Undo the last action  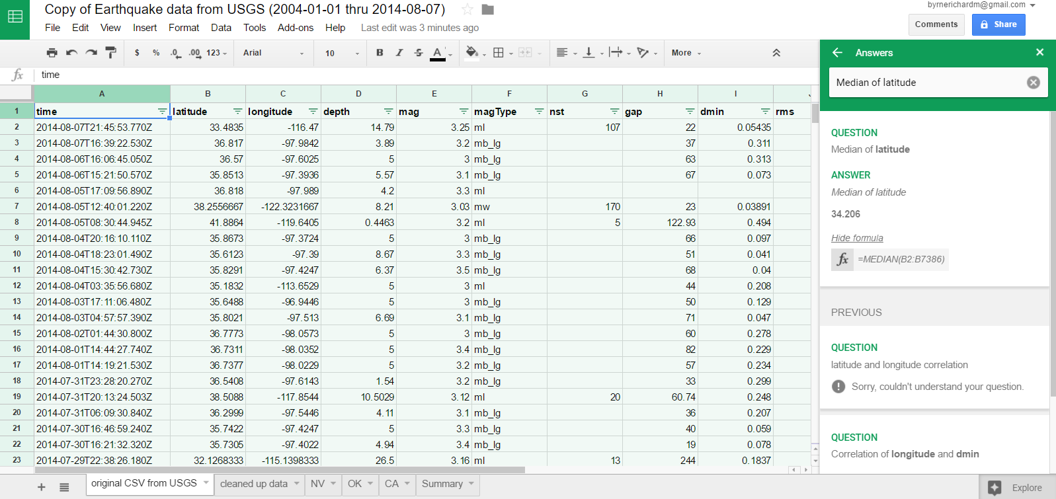click(x=71, y=53)
